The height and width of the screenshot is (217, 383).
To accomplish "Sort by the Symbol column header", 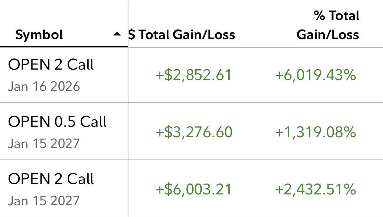I will [39, 34].
